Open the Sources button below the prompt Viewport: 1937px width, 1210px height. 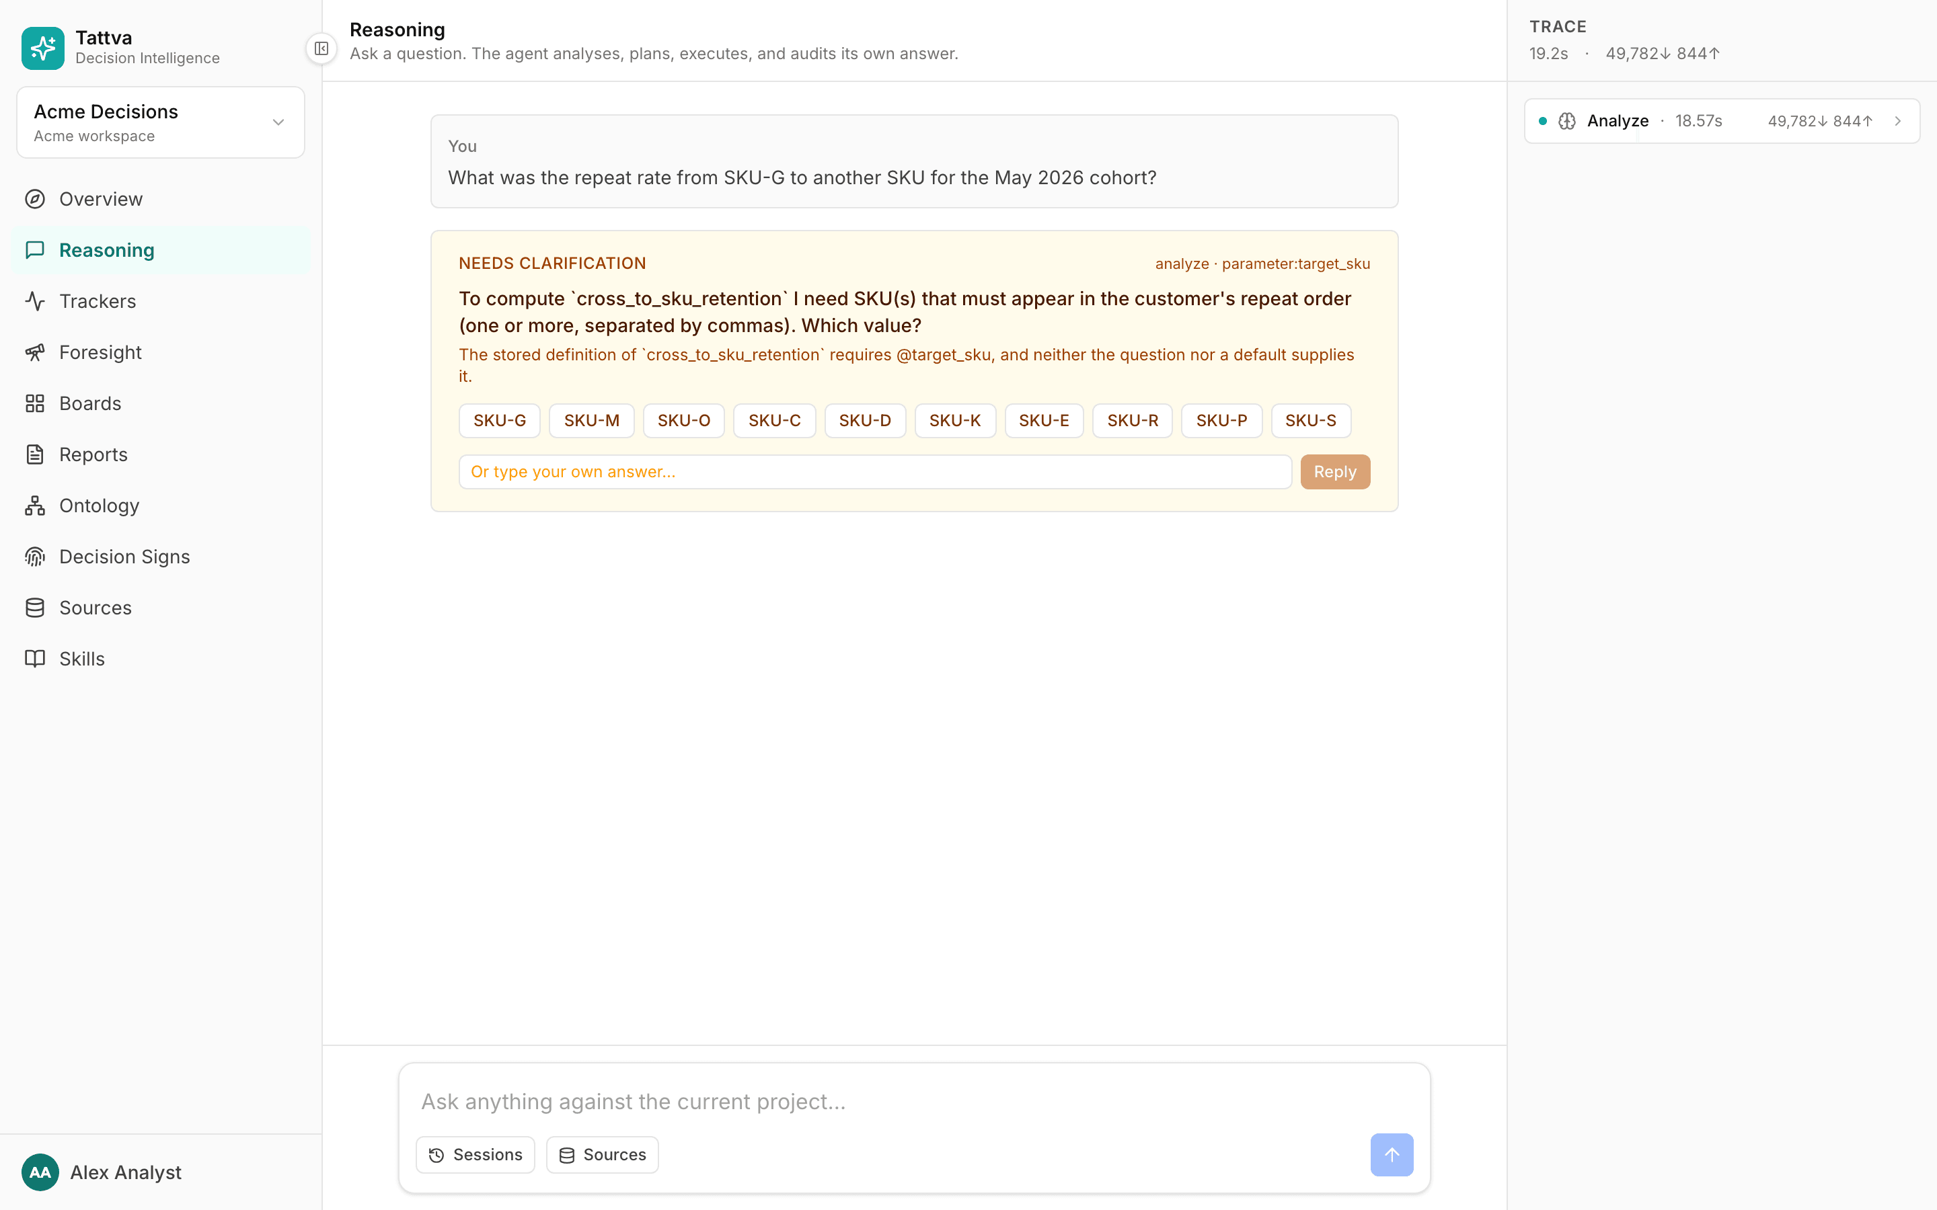(602, 1155)
